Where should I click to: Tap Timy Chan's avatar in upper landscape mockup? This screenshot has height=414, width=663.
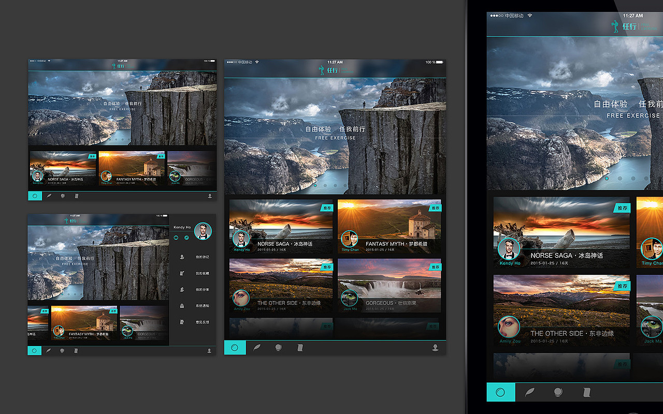pos(106,176)
